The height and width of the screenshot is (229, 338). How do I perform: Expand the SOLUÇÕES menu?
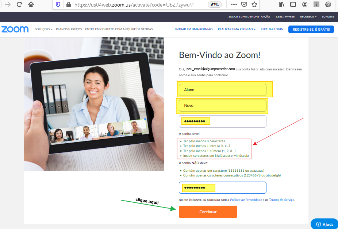pos(43,29)
